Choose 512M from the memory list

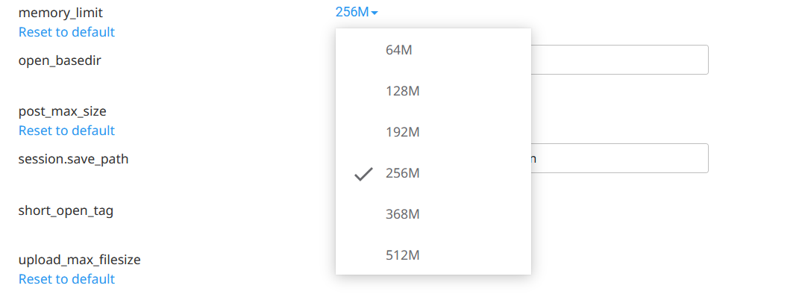click(403, 255)
